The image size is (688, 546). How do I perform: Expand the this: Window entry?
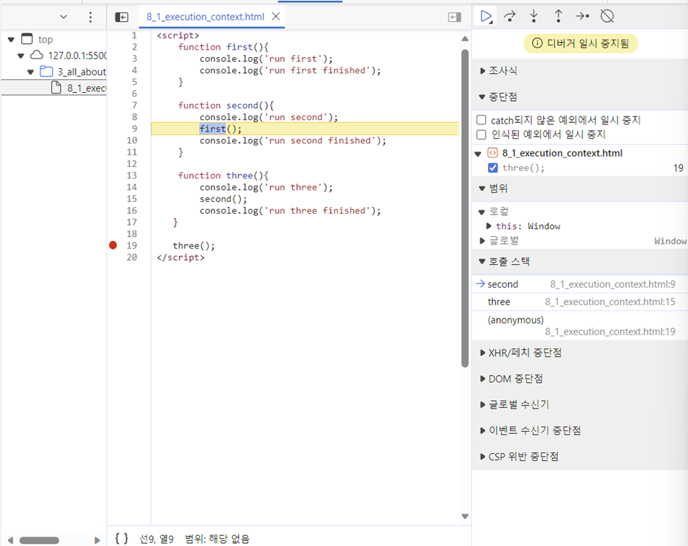click(x=489, y=226)
